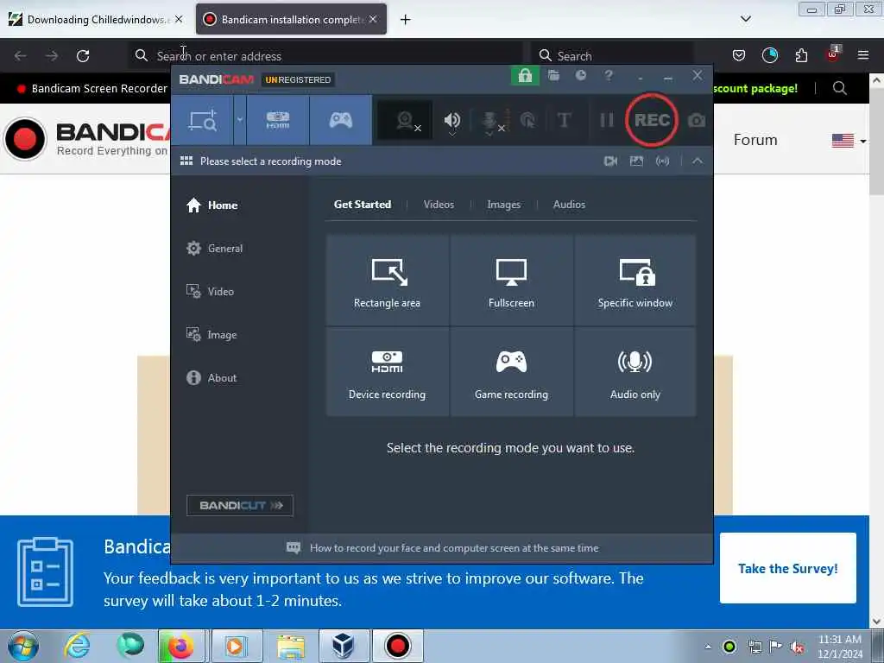The width and height of the screenshot is (884, 663).
Task: Click the website search magnifier icon
Action: click(x=839, y=89)
